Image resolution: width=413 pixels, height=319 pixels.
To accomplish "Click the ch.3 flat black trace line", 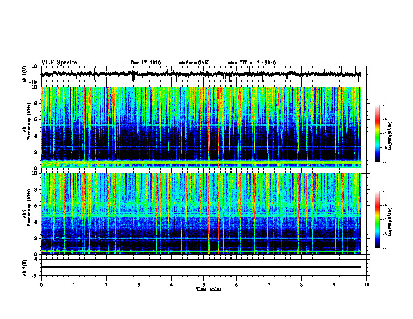I will pos(201,267).
